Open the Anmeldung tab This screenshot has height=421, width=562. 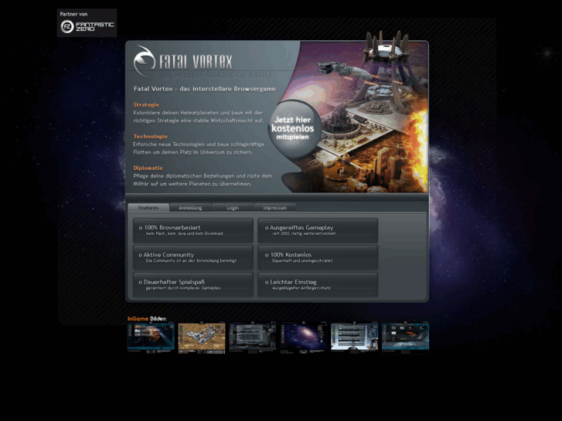tap(190, 208)
